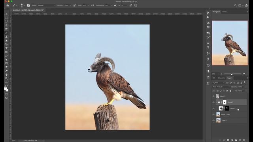Switch to the Layers tab
The width and height of the screenshot is (253, 142).
pos(230,78)
